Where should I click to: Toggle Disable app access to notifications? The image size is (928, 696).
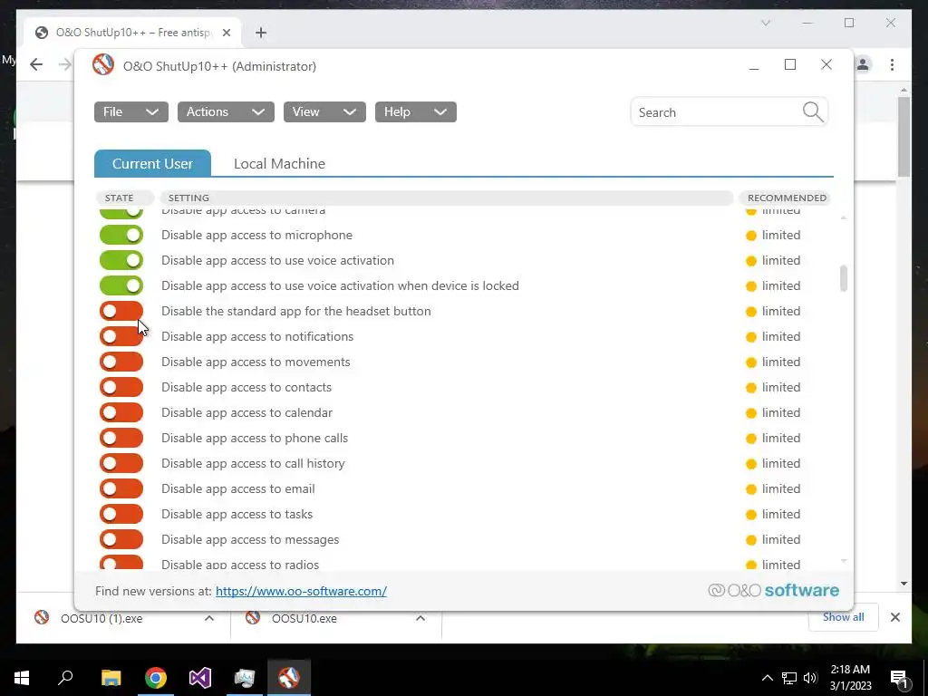(x=121, y=337)
